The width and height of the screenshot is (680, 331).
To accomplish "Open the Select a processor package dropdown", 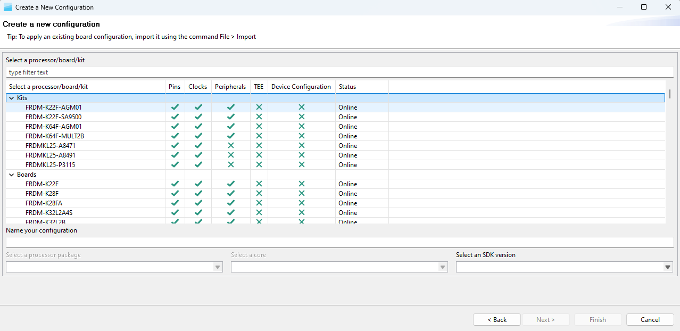I will 218,267.
